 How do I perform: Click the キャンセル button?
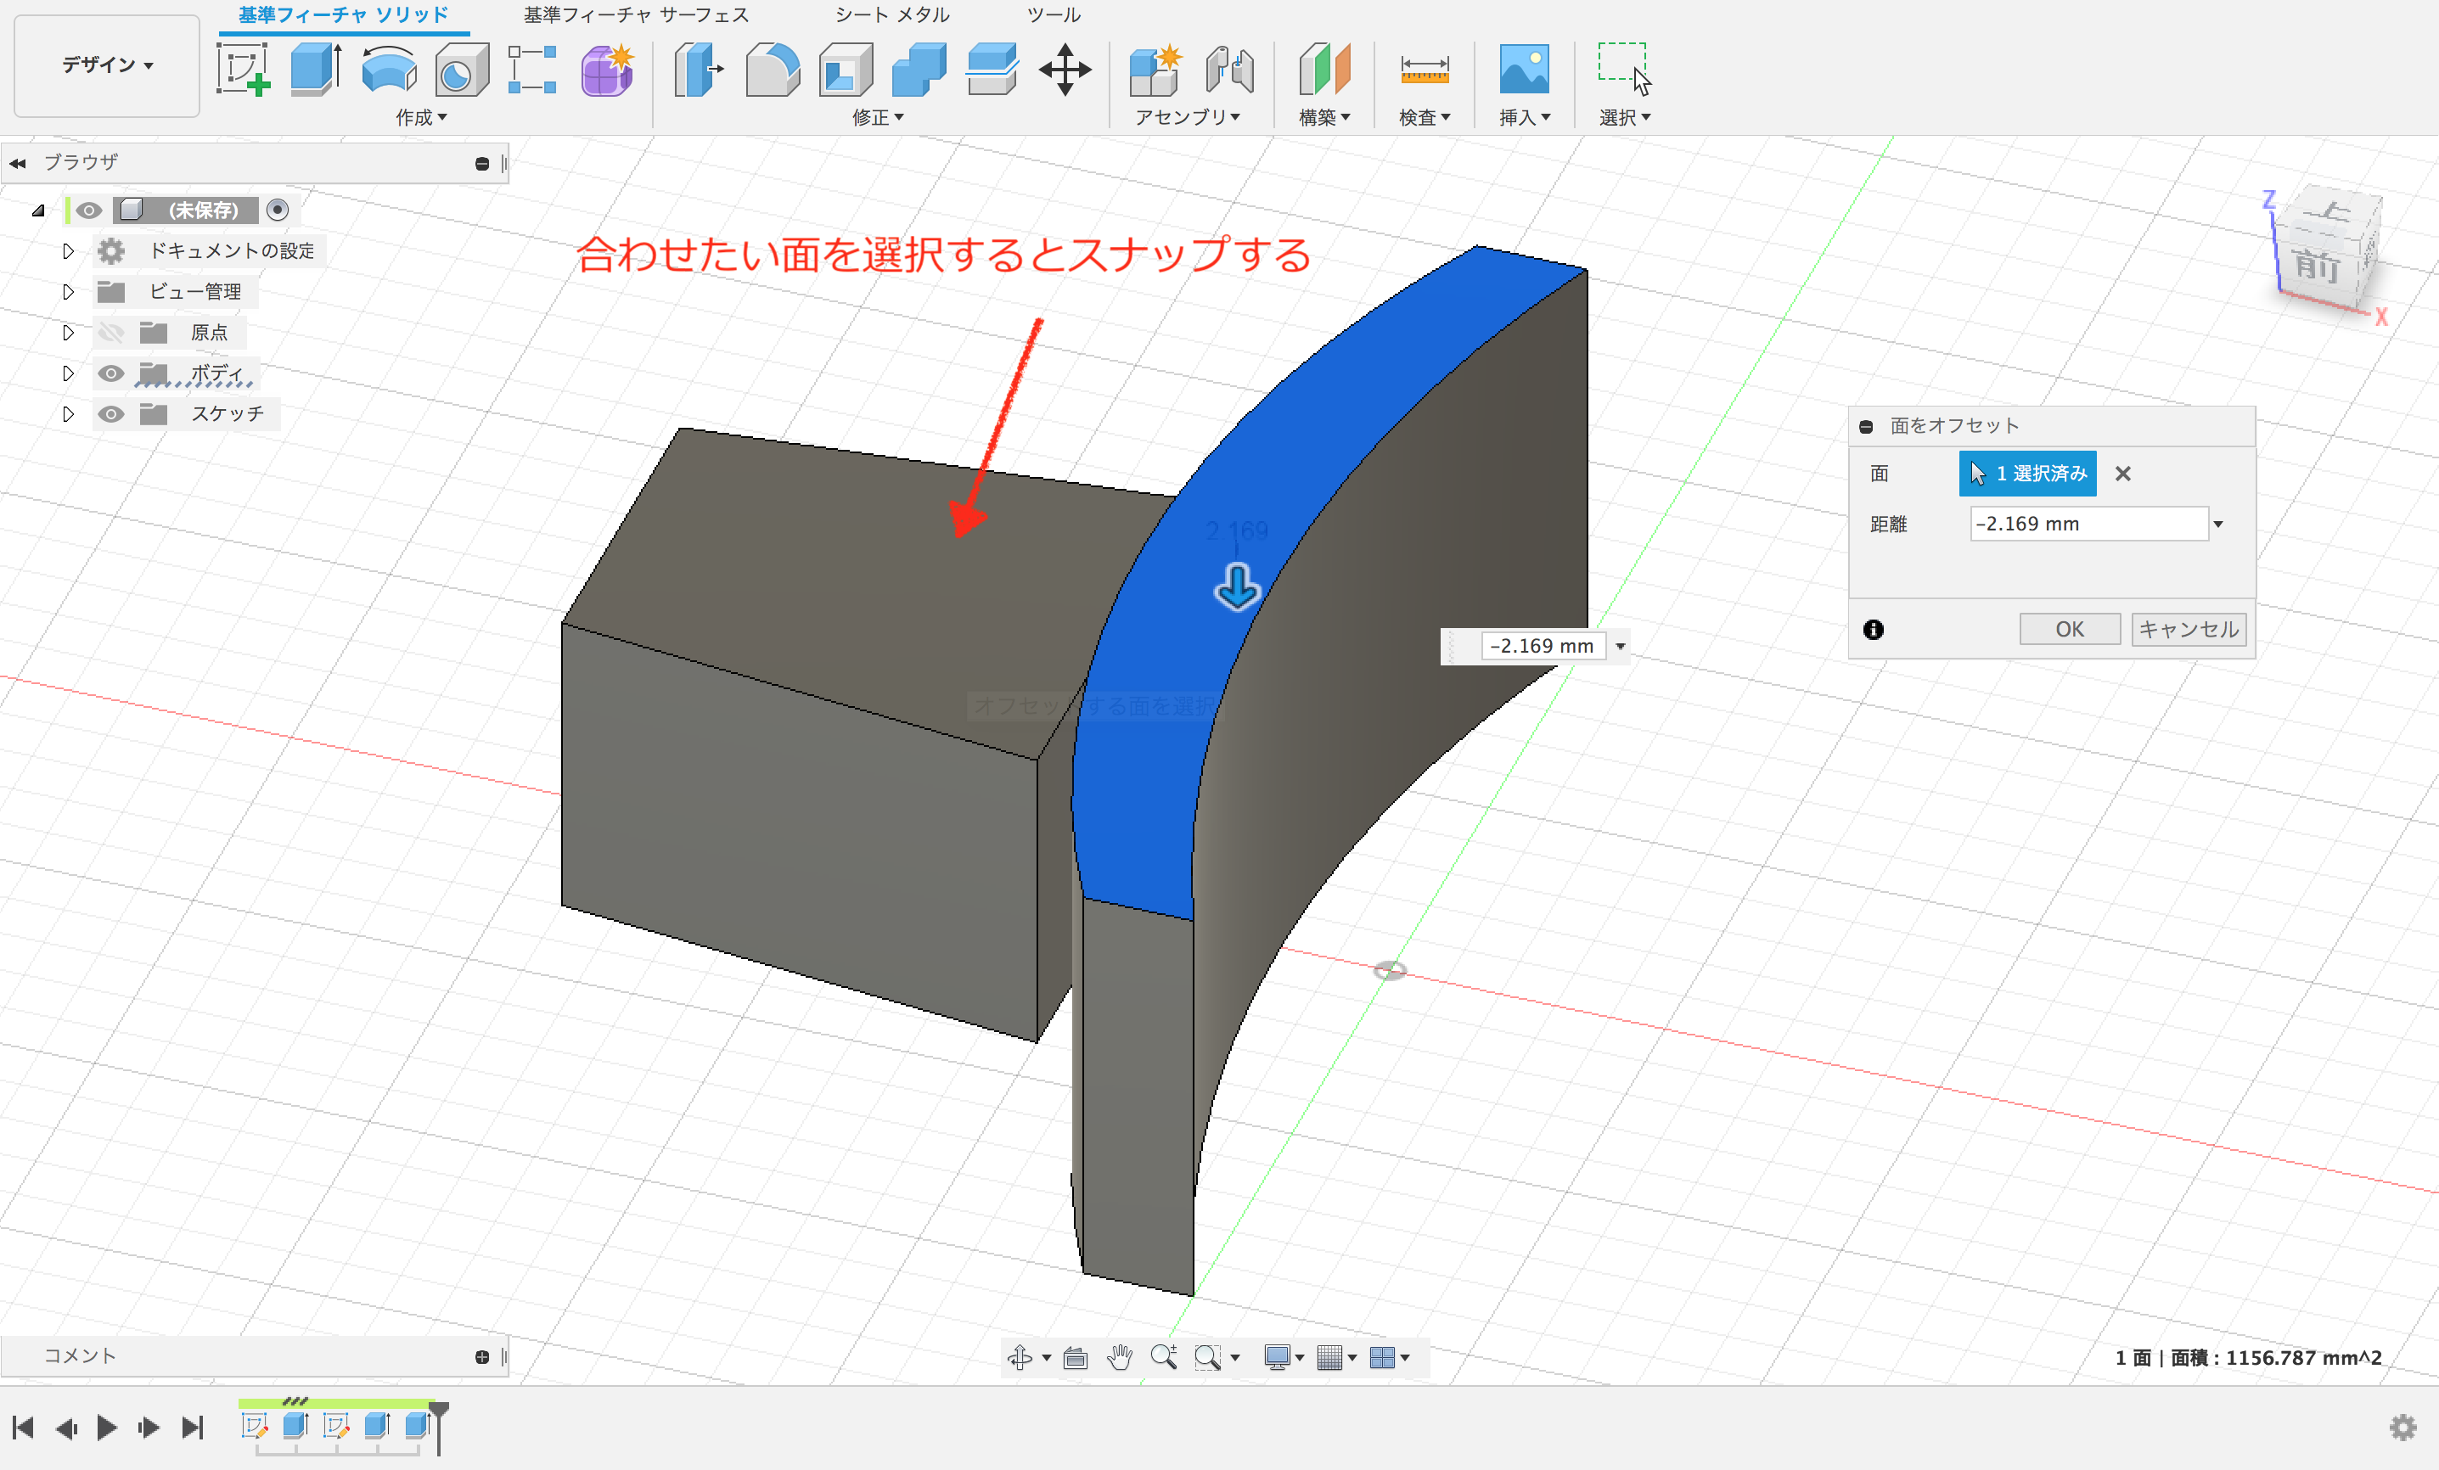pyautogui.click(x=2188, y=630)
